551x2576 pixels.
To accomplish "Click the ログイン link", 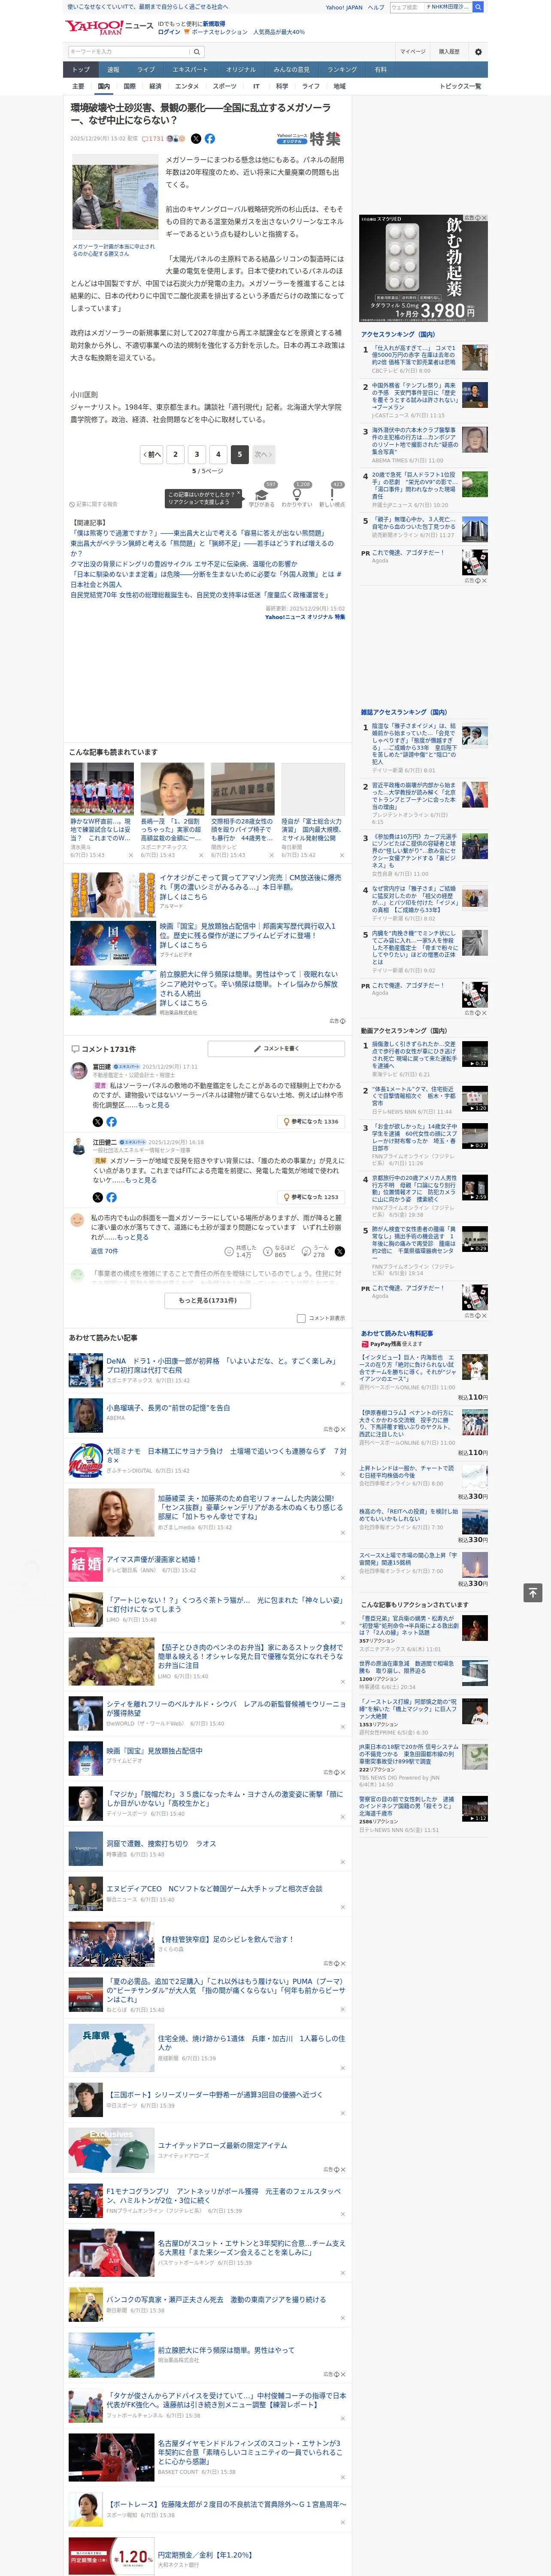I will pos(169,32).
